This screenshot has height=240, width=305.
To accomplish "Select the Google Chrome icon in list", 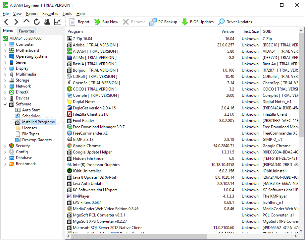I will pos(70,146).
